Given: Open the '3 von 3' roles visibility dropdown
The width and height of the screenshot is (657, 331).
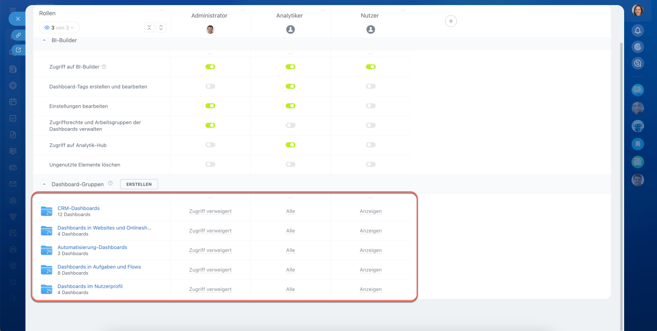Looking at the screenshot, I should click(60, 28).
